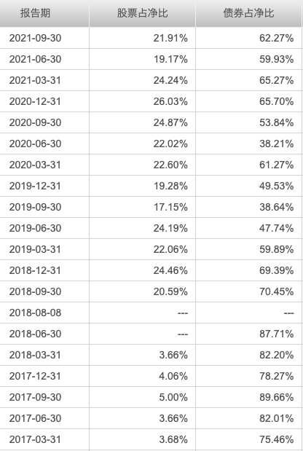The height and width of the screenshot is (451, 303).
Task: Click the 债券占净比 column header
Action: [248, 13]
